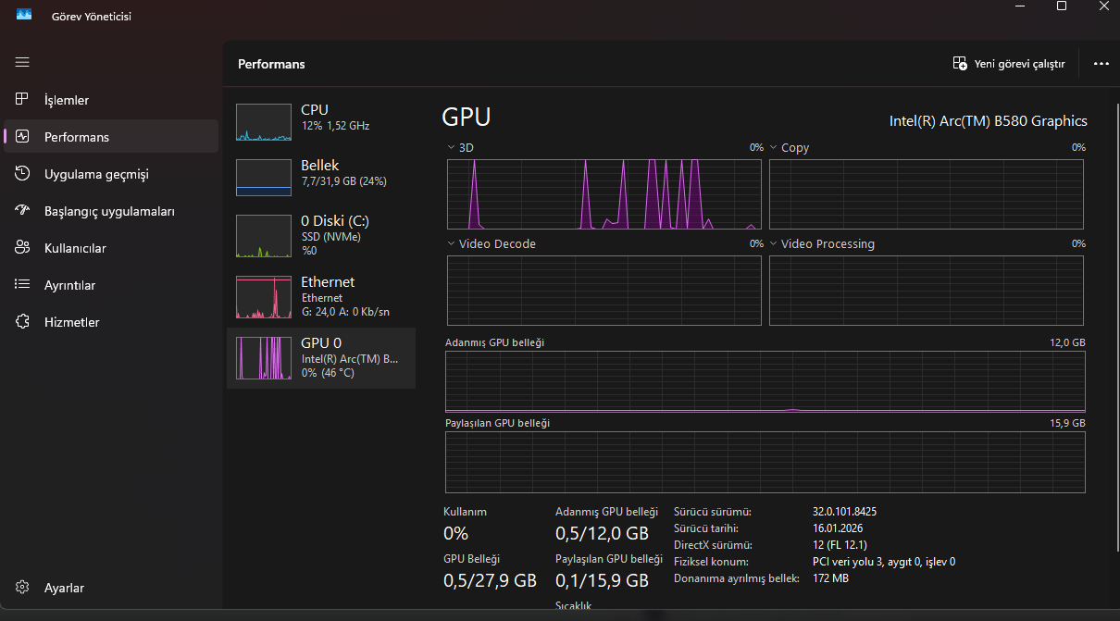Open the Video Decode graph dropdown
1120x621 pixels.
[x=451, y=244]
